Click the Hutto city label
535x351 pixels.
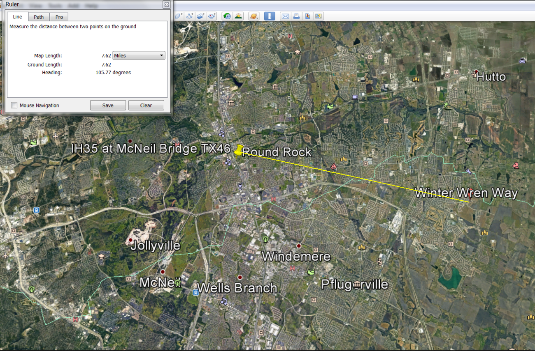coord(491,77)
